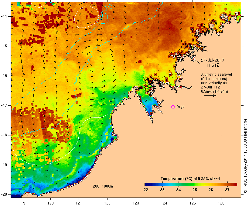The width and height of the screenshot is (249, 206).
Task: Click the '0.5m/s (1kt 24h)' caption line
Action: [x=214, y=91]
